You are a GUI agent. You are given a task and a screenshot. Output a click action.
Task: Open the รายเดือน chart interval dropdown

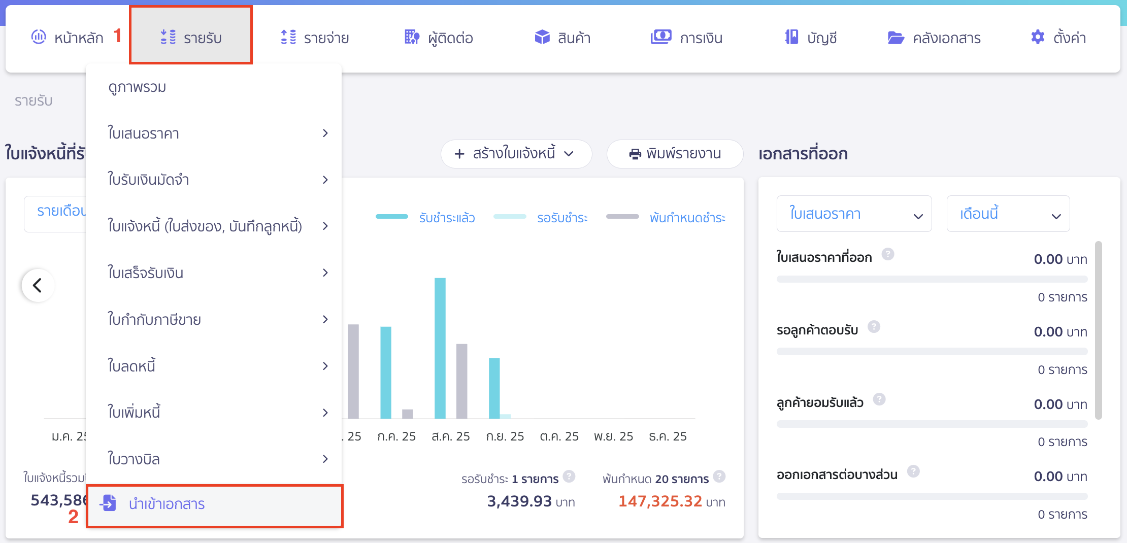click(55, 214)
